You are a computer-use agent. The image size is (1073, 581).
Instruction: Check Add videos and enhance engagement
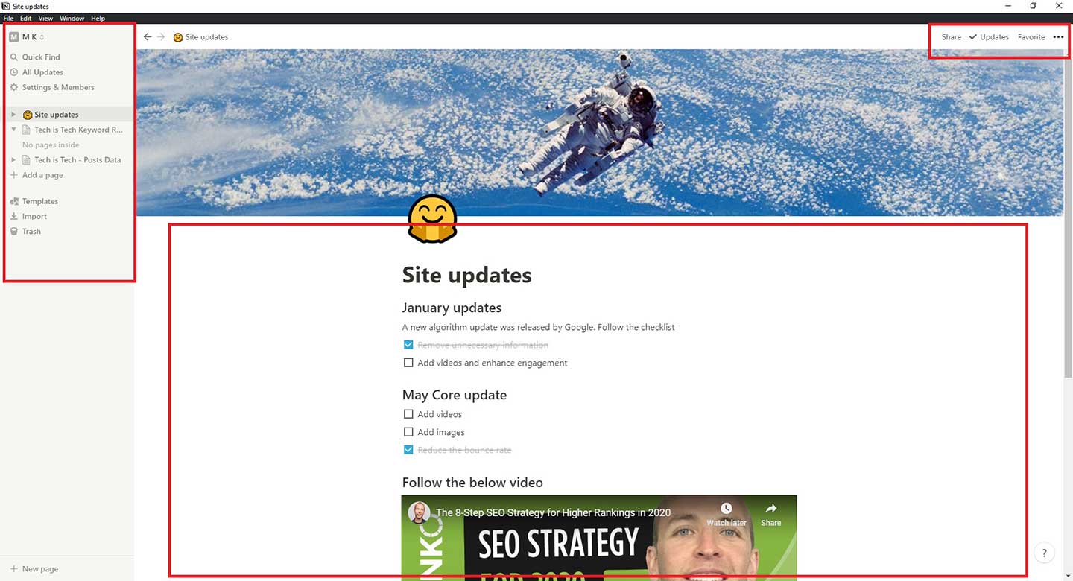(x=408, y=363)
